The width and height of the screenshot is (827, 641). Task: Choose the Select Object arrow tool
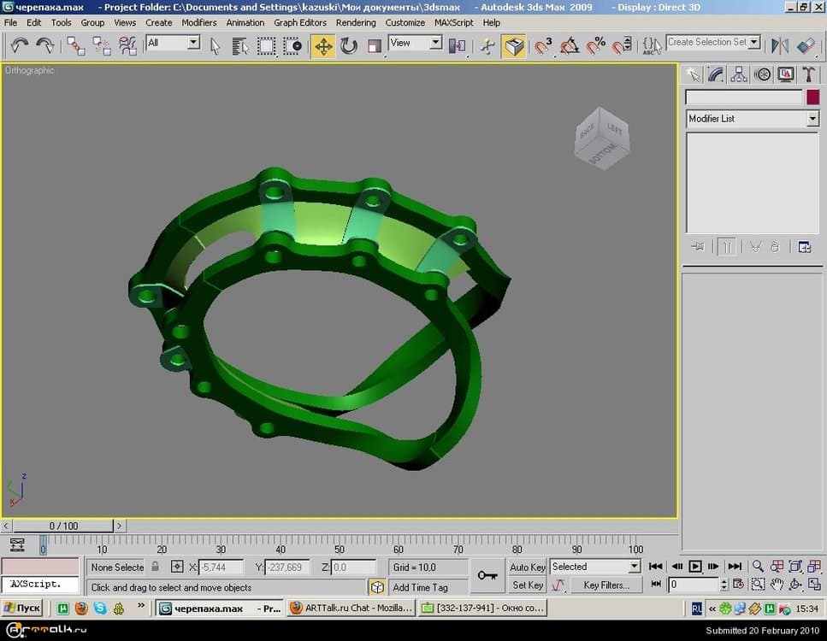(x=215, y=46)
